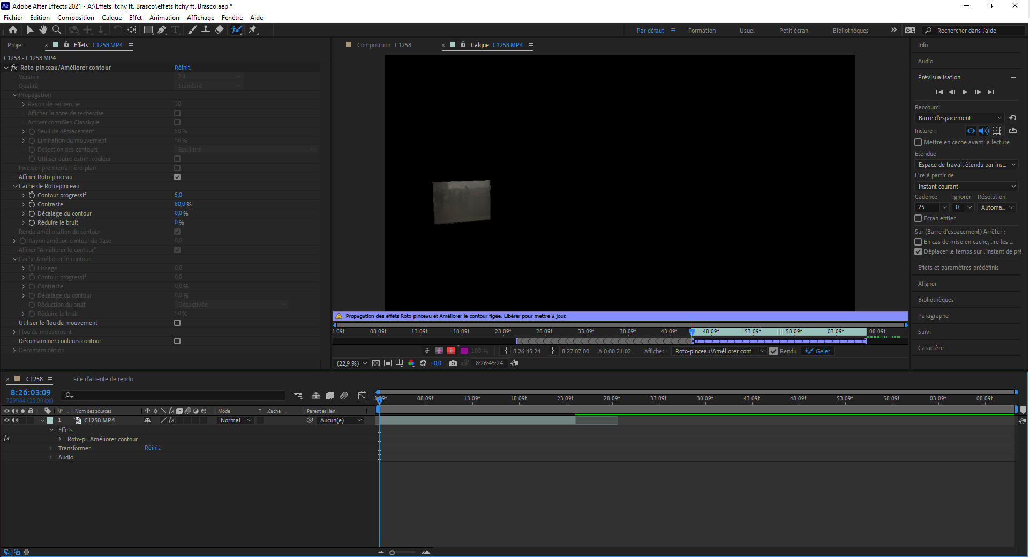
Task: Select the Puppet Pin tool
Action: [253, 30]
